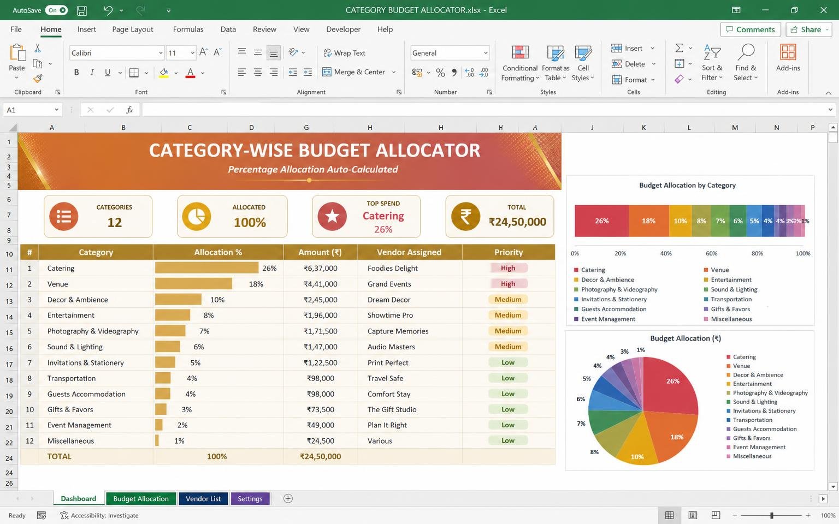Toggle underline formatting
This screenshot has width=839, height=524.
click(108, 73)
